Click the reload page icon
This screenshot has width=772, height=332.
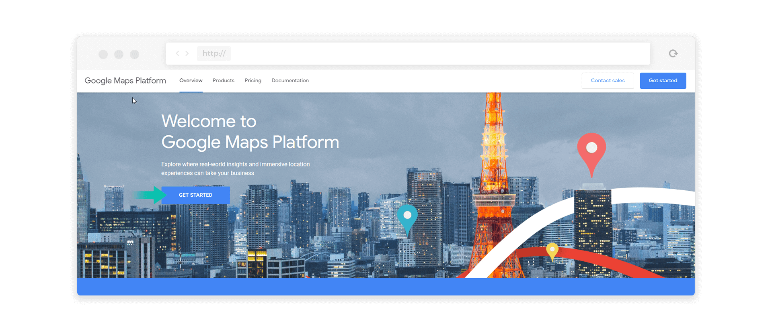(x=673, y=53)
